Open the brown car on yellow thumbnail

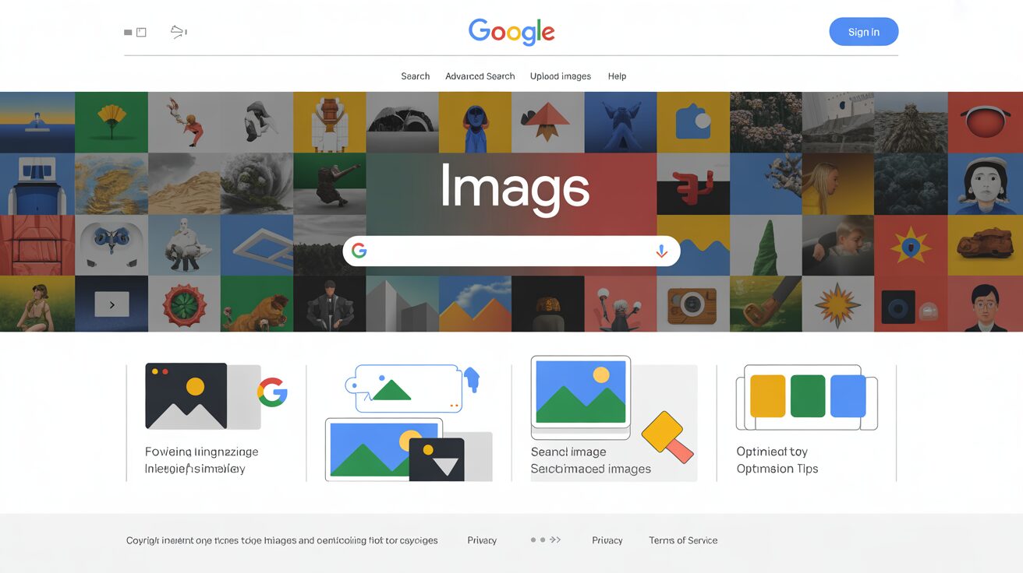(986, 245)
